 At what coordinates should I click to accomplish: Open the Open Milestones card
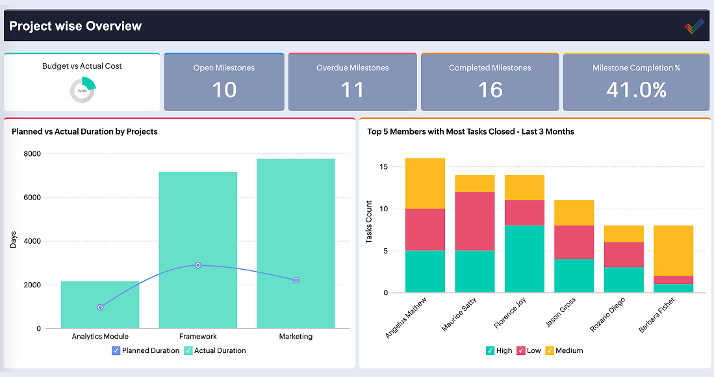224,82
